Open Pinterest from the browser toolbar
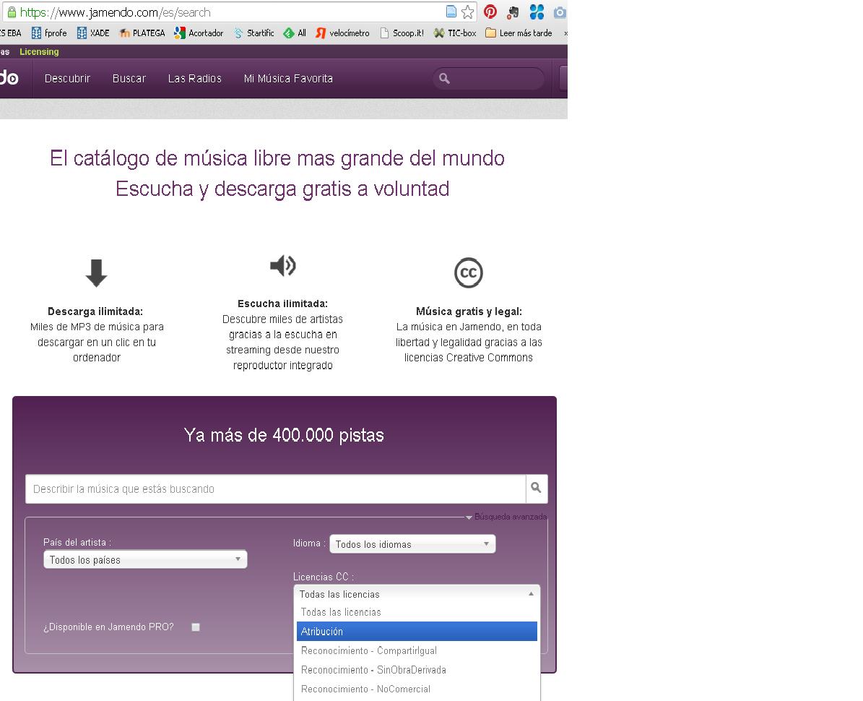The image size is (863, 701). [490, 12]
